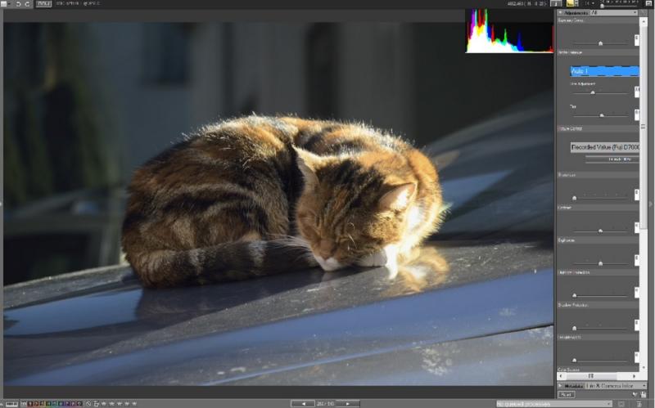Set rating to three stars
The width and height of the screenshot is (655, 408).
point(119,404)
